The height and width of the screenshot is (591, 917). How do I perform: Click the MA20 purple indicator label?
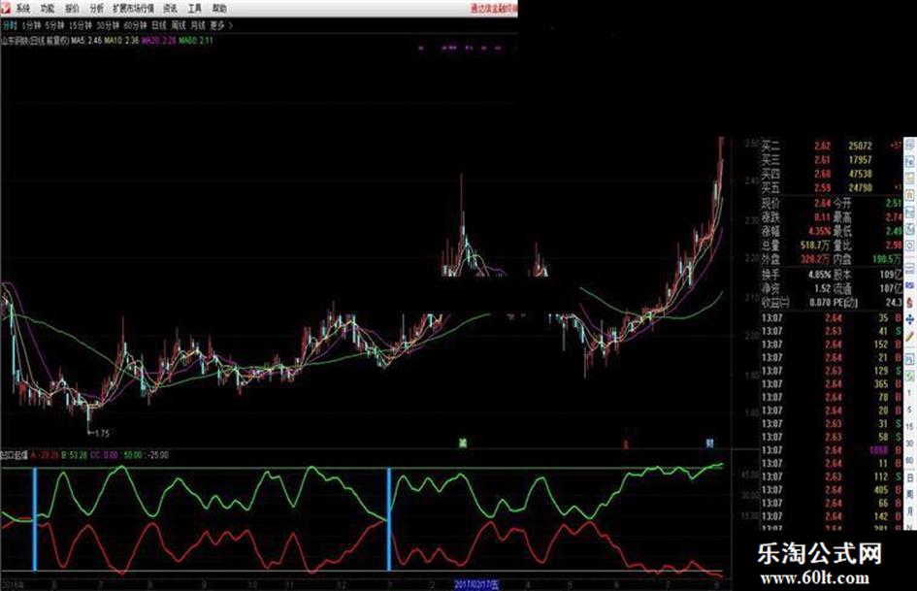click(158, 41)
